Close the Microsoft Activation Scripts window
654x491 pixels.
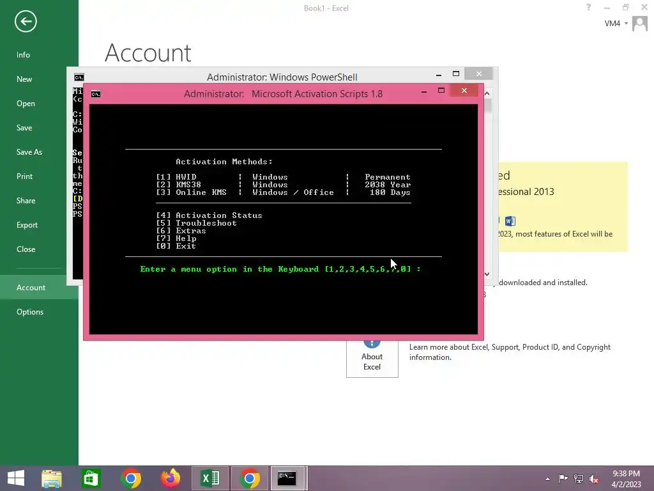464,91
